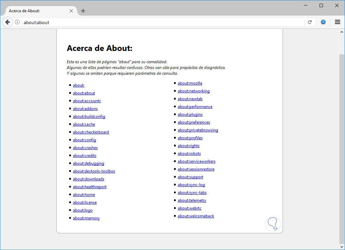
Task: Open the about:logo link
Action: [x=82, y=210]
